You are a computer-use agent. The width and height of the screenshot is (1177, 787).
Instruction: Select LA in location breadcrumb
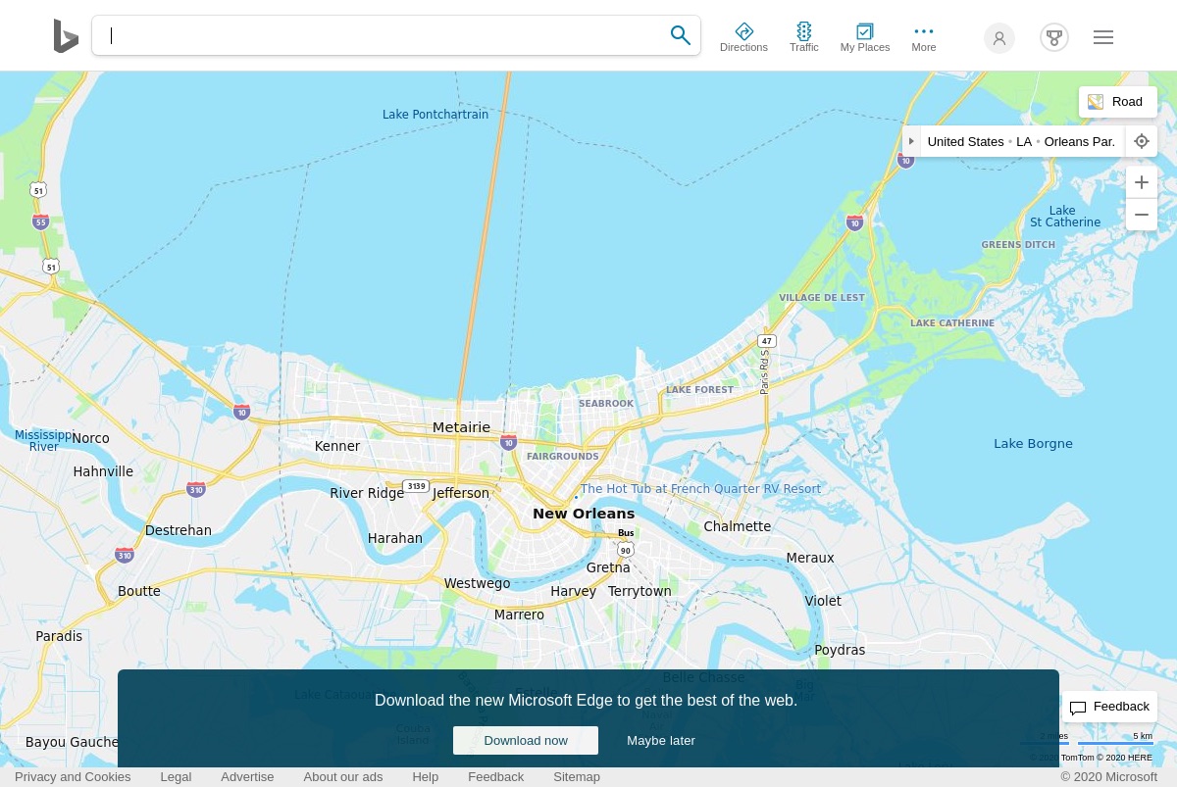coord(1024,141)
